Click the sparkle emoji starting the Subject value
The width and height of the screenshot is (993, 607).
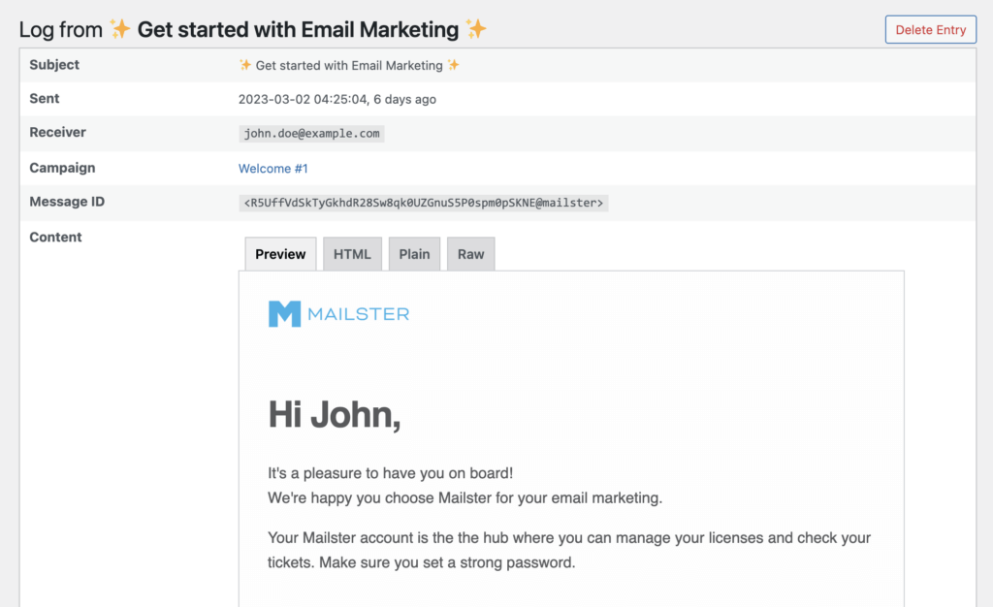click(x=245, y=66)
